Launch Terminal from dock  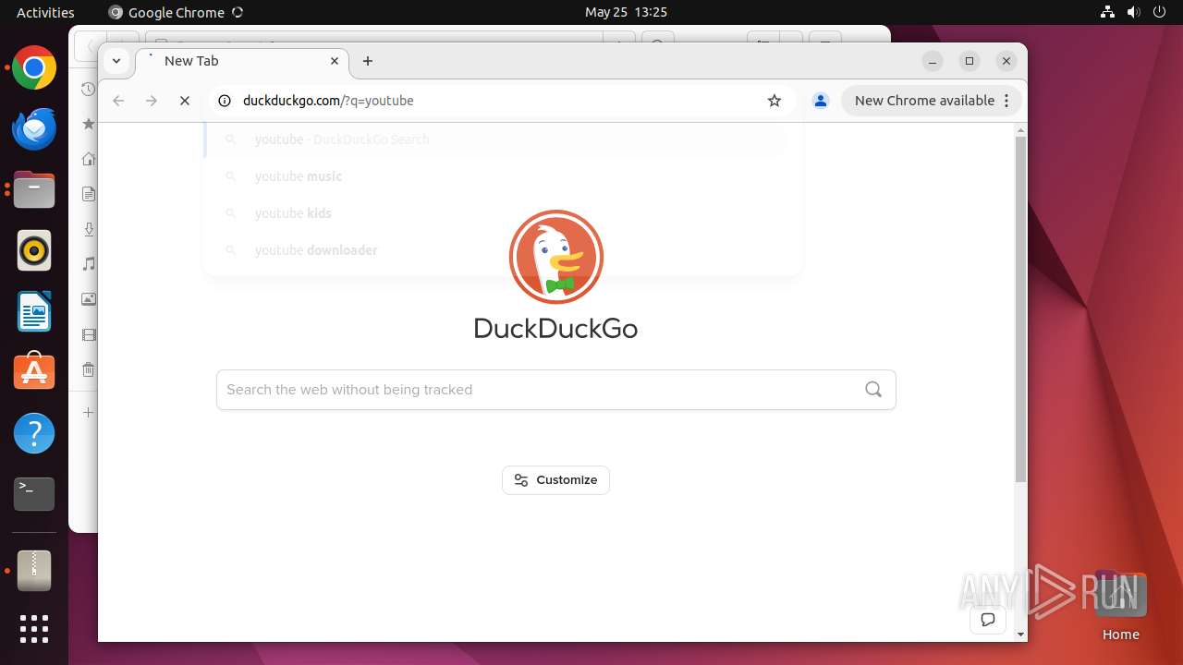(34, 494)
